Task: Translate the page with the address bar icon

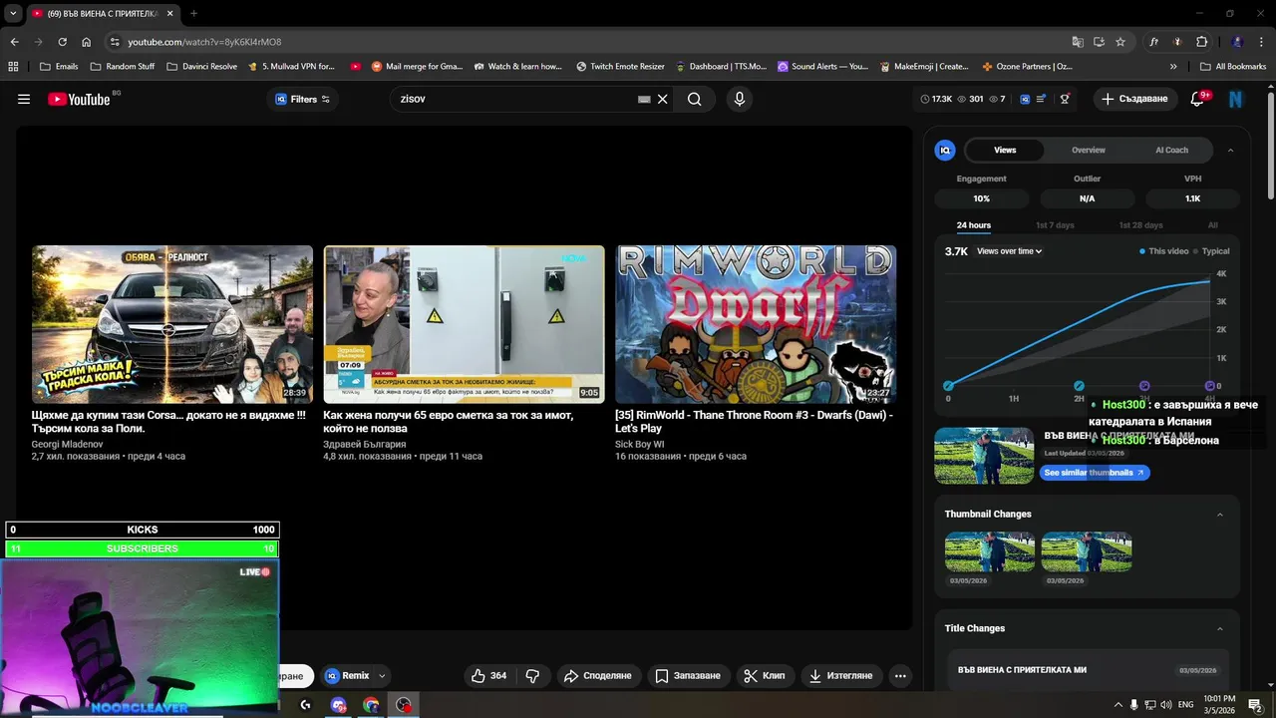Action: 1078,42
